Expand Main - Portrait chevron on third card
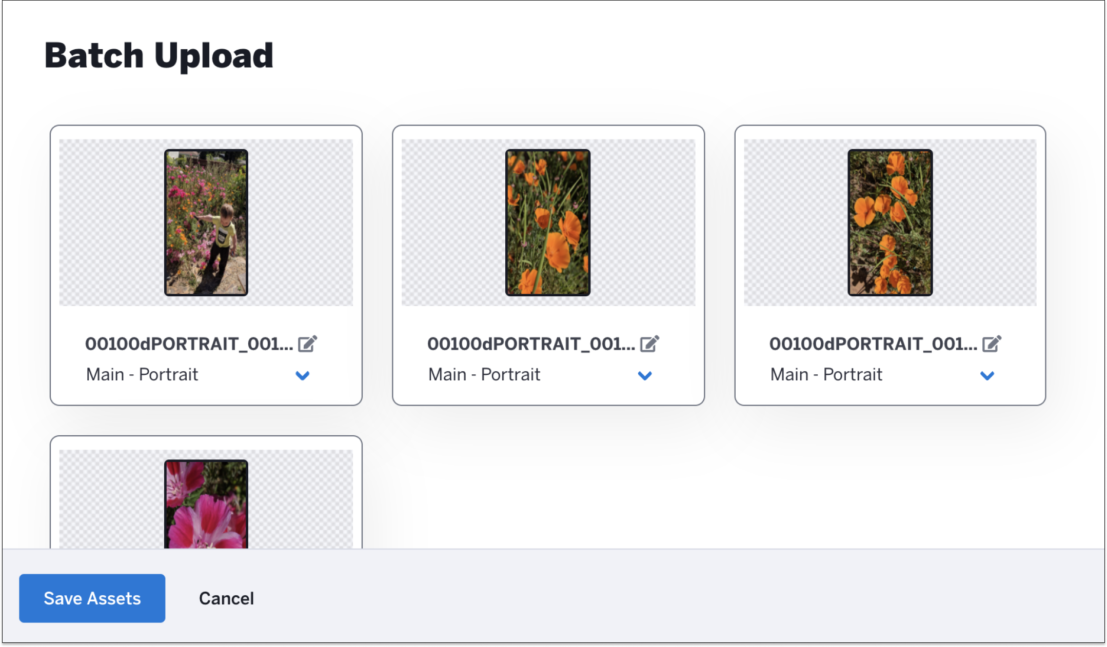Screen dimensions: 1107x647 (x=987, y=376)
